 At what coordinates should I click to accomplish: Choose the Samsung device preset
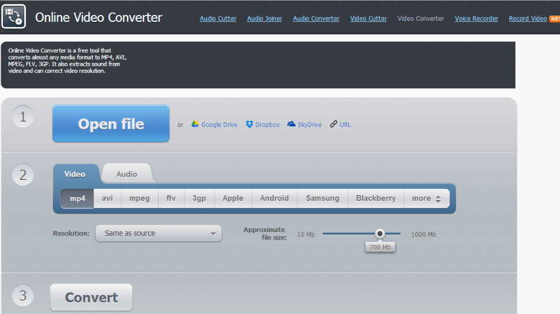tap(322, 198)
